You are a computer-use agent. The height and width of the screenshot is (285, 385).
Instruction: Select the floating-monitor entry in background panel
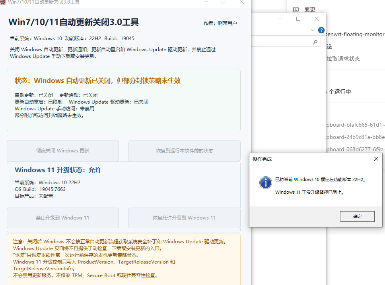tap(355, 34)
